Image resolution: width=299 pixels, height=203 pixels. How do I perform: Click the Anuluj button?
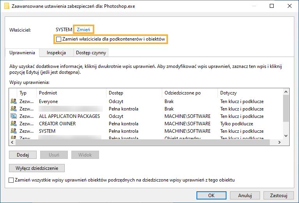[245, 195]
